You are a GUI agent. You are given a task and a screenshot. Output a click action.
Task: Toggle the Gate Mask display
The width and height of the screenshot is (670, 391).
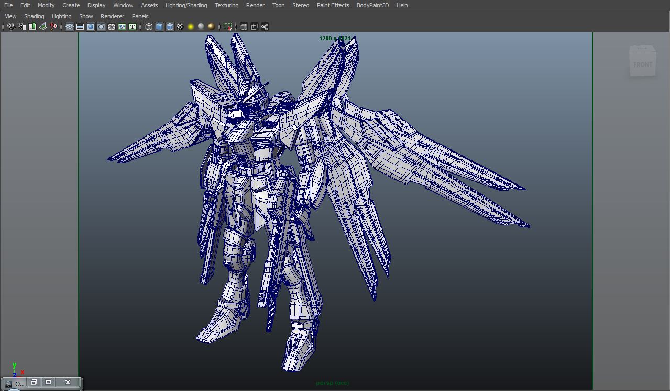click(x=101, y=27)
